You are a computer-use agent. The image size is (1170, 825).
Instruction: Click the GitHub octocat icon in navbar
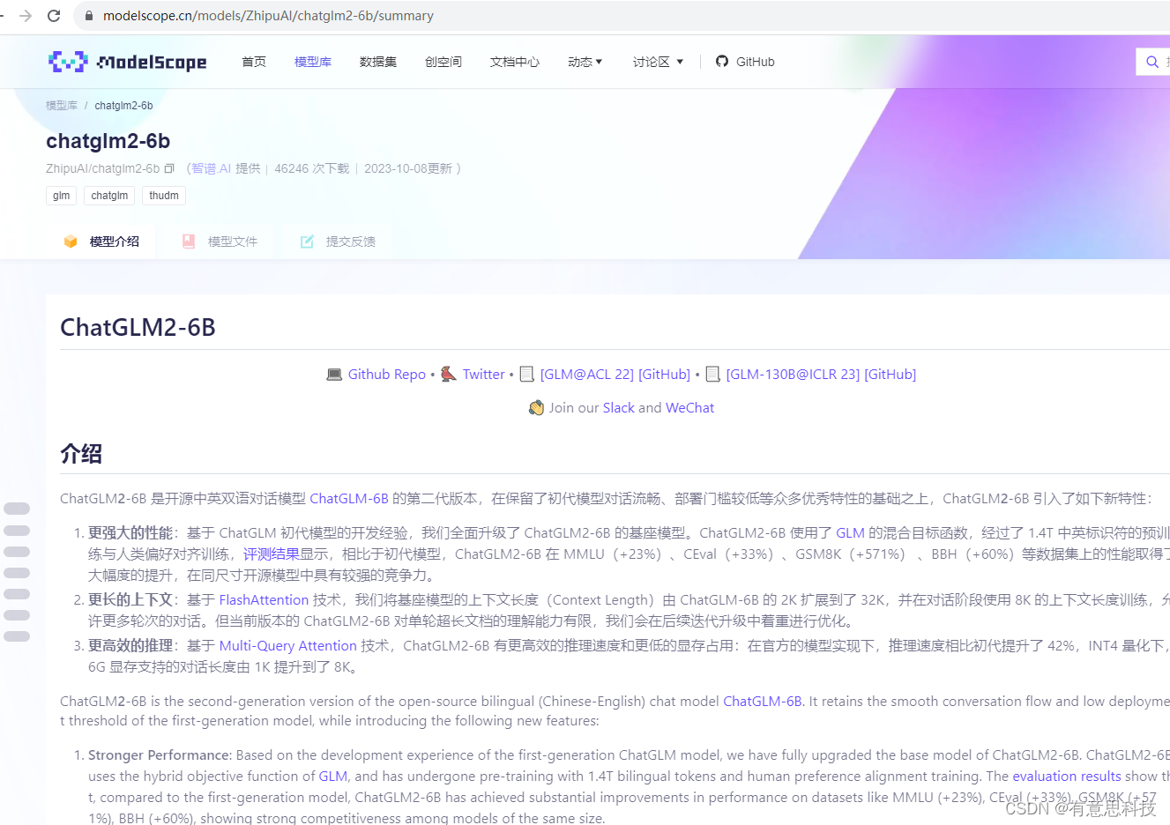(720, 61)
